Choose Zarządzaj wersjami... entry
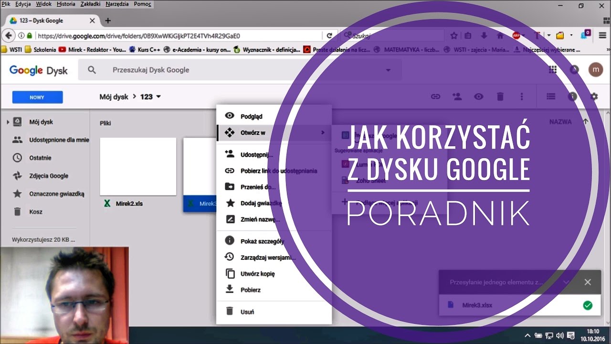 coord(274,258)
